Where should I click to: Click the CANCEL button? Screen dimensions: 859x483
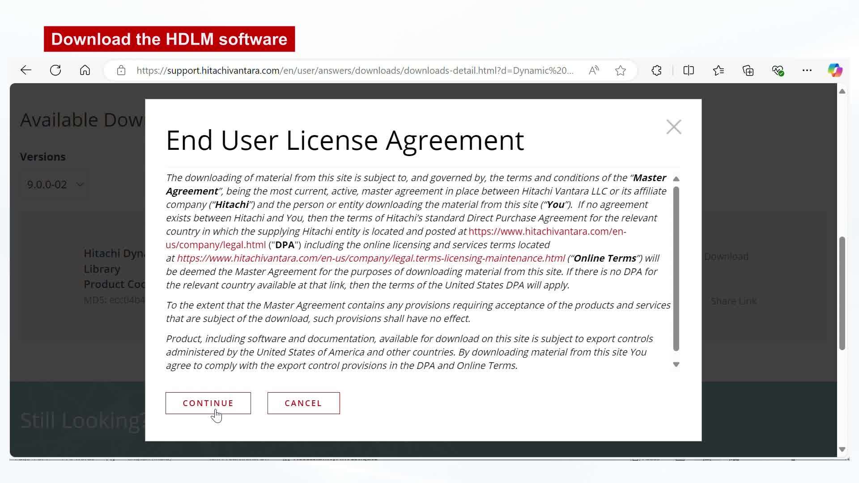[303, 403]
